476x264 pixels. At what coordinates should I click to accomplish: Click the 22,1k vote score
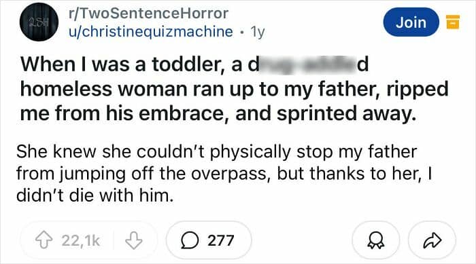pos(81,241)
